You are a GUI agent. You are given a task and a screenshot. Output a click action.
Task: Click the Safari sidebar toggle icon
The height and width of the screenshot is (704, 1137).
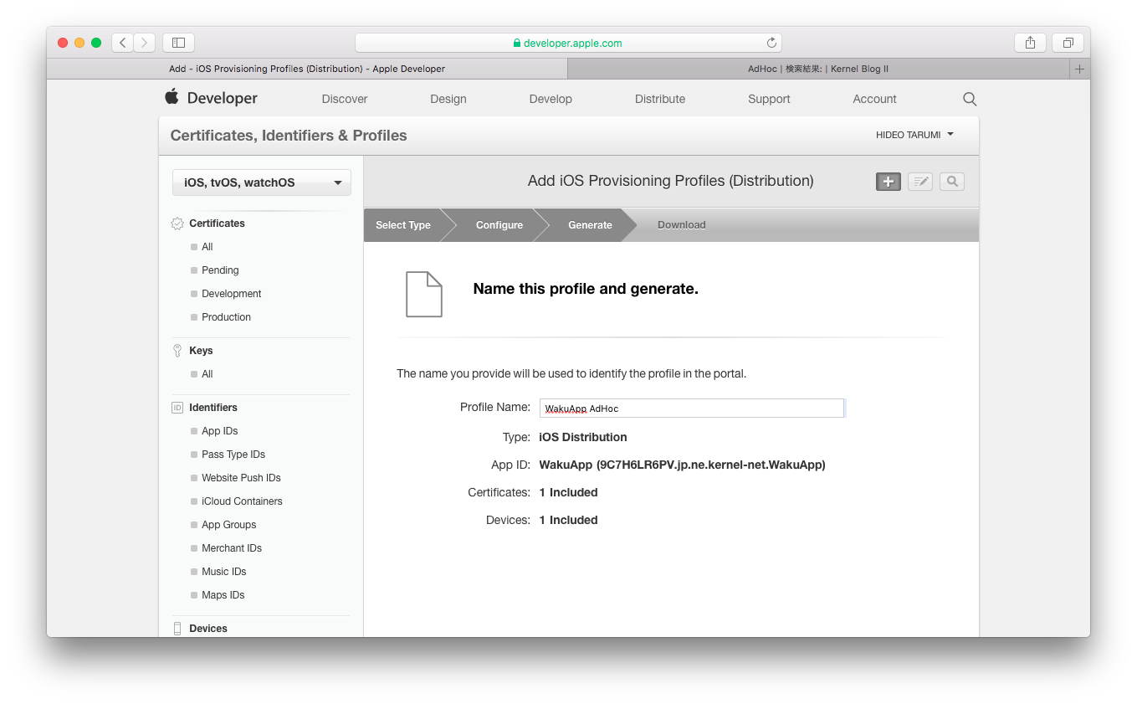pos(178,43)
